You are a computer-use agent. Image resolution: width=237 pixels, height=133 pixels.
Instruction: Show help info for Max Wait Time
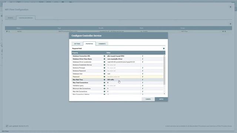coord(104,80)
